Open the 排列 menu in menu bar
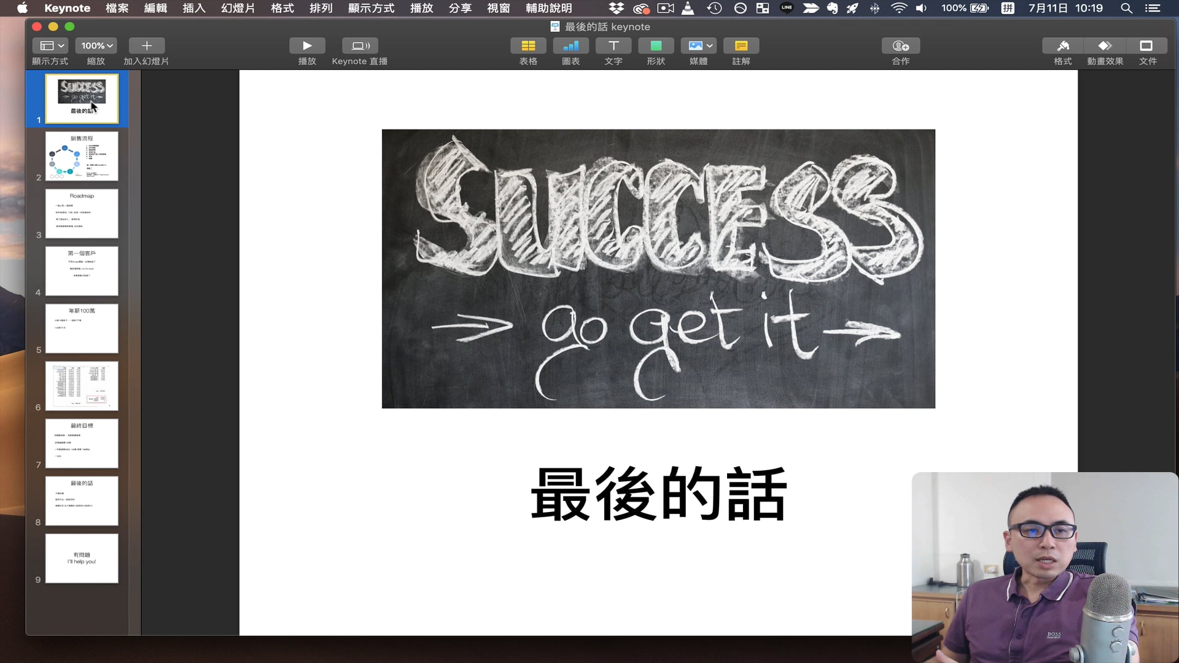 [x=321, y=8]
